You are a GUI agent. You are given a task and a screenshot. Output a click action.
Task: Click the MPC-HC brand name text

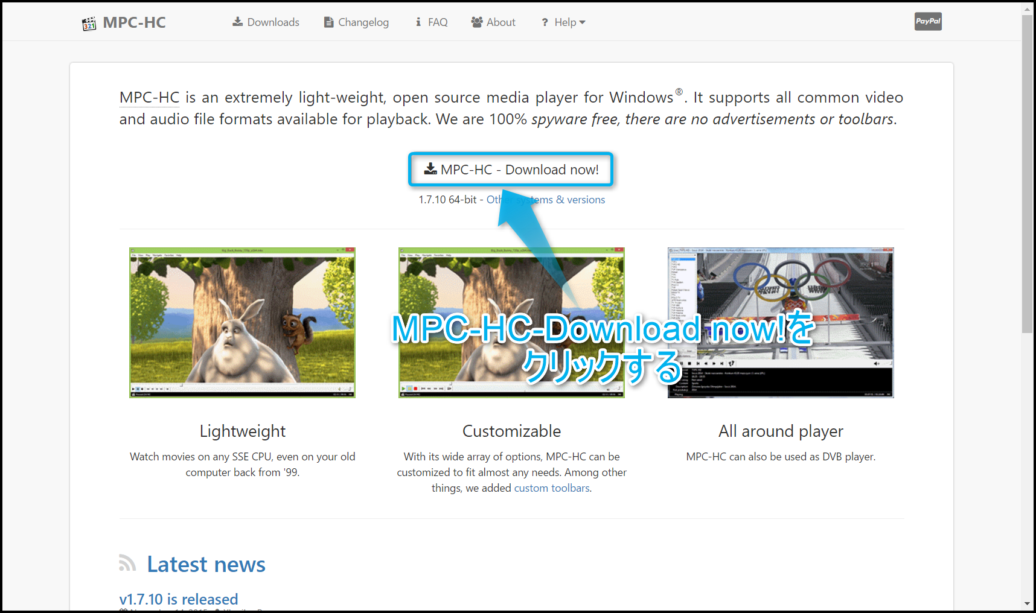[134, 22]
